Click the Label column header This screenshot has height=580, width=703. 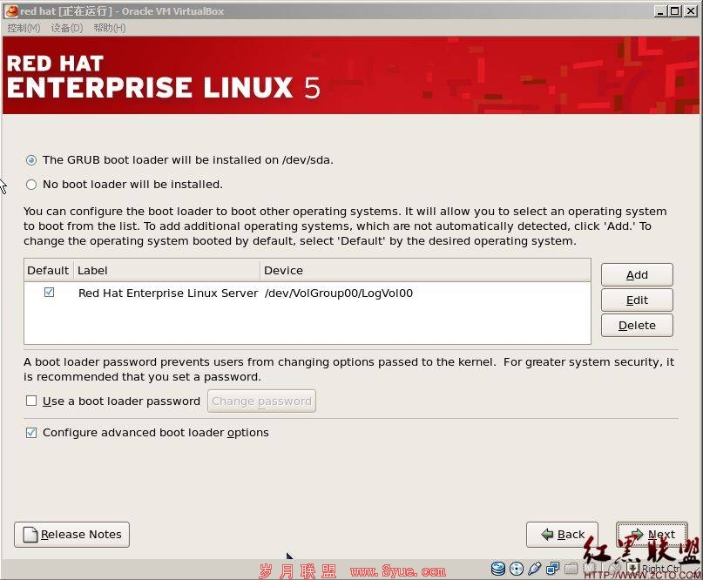click(x=166, y=270)
